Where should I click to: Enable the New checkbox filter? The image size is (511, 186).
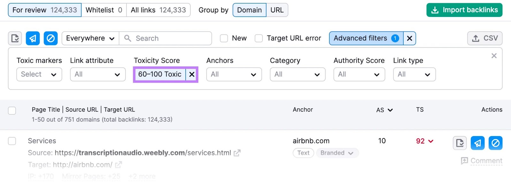coord(224,38)
